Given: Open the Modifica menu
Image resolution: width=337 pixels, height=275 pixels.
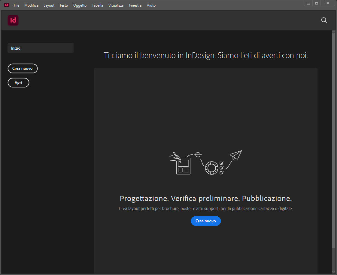Looking at the screenshot, I should 31,5.
